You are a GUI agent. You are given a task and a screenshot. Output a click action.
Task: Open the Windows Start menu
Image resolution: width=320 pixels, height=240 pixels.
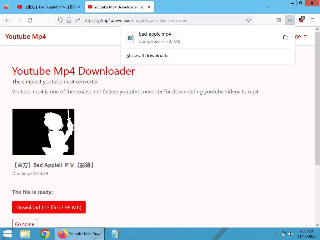point(7,234)
